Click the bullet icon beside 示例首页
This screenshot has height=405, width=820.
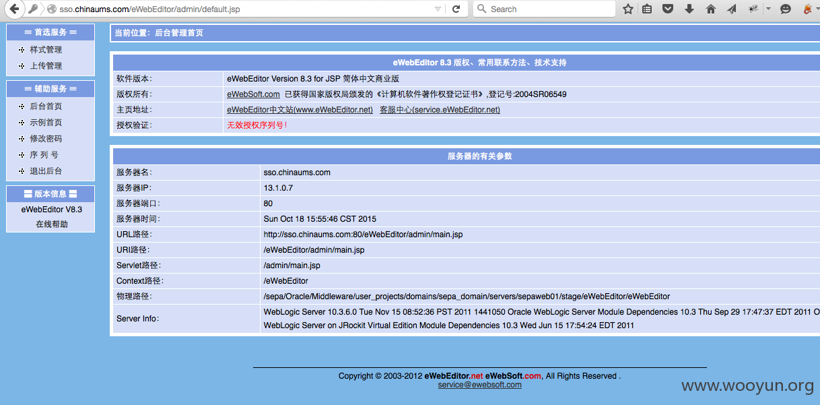22,123
